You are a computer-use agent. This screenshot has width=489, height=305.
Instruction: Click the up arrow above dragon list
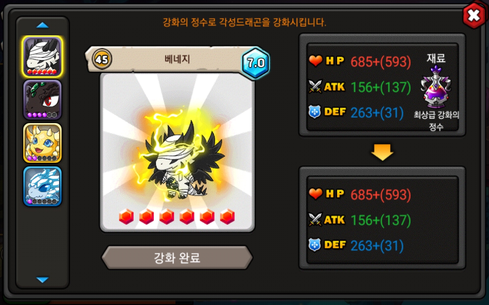(42, 25)
